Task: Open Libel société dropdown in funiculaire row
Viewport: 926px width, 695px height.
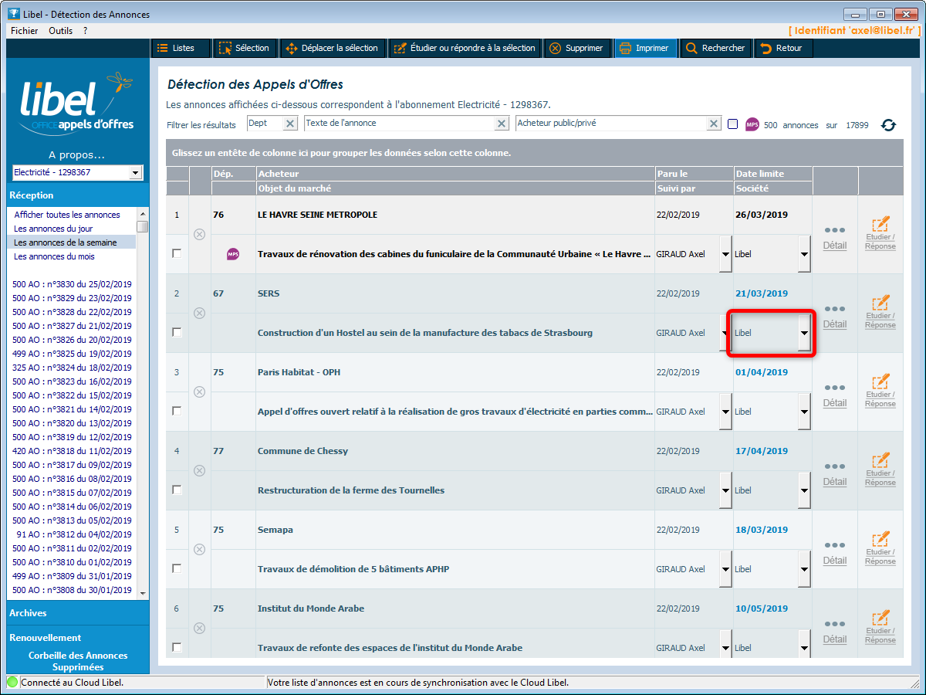Action: click(x=804, y=254)
